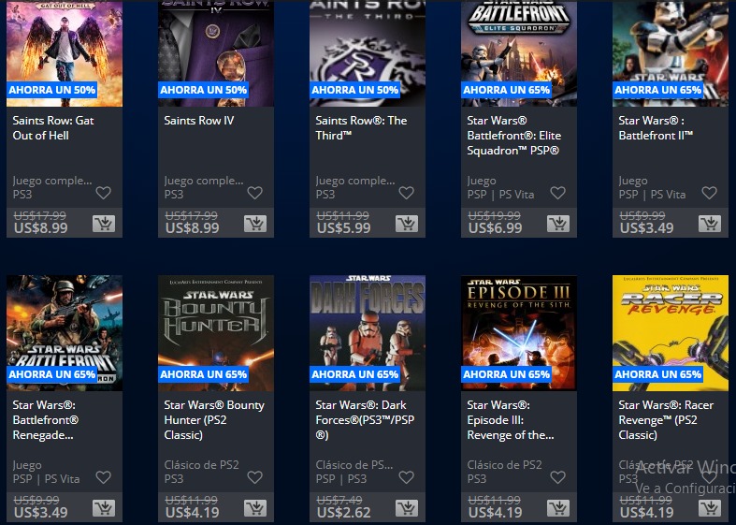This screenshot has height=525, width=736.
Task: Toggle wishlist heart for Star Wars Bounty Hunter
Action: (x=255, y=477)
